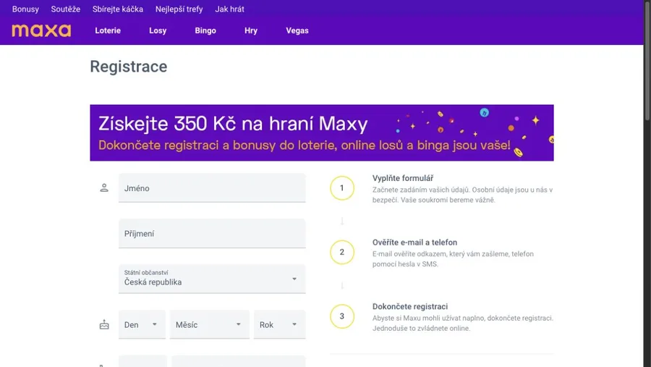Click the step 2 circle
Screen dimensions: 651x367
tap(342, 252)
